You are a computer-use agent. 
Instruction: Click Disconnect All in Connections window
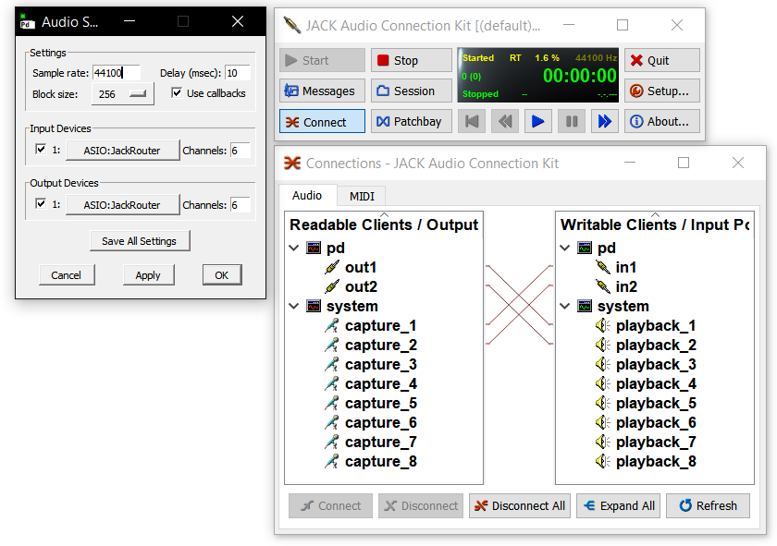(x=520, y=506)
